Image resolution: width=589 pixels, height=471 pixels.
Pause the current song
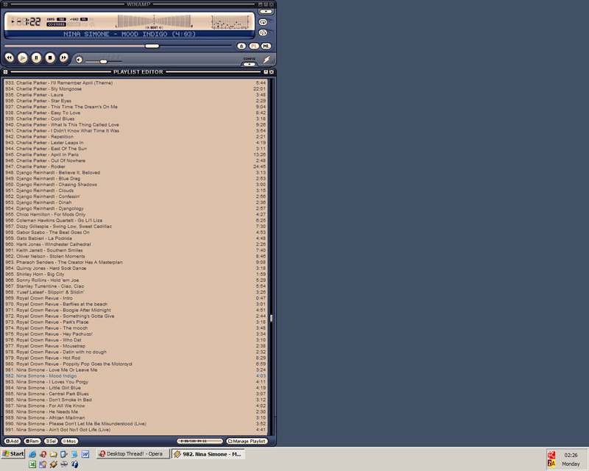36,57
